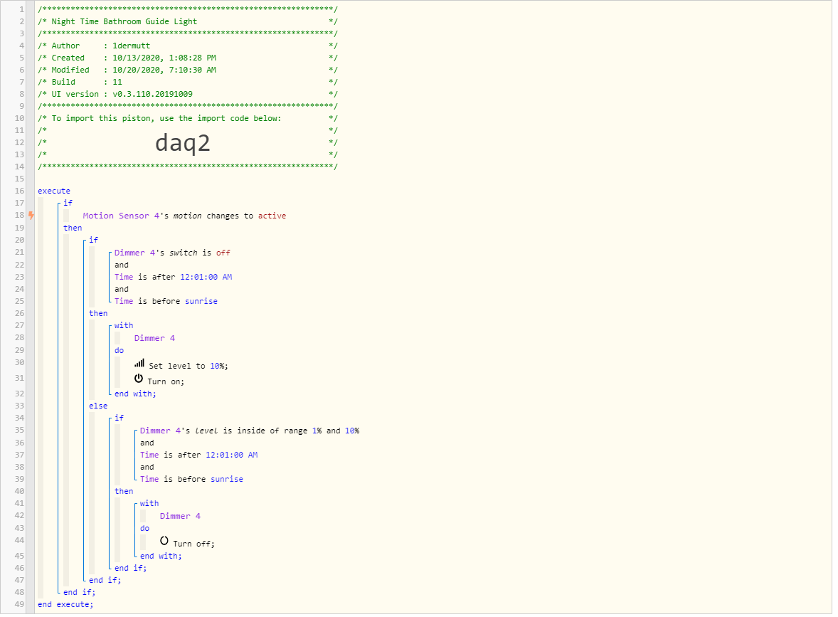Click the execute keyword on line 16
This screenshot has width=838, height=617.
coord(54,191)
